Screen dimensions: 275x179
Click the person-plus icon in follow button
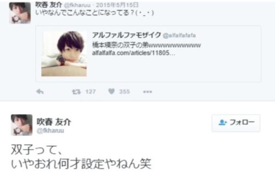[x=223, y=123]
